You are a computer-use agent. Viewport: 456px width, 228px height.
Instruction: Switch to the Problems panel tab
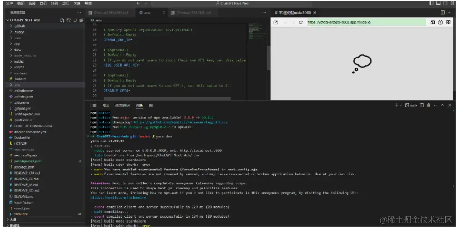(x=94, y=105)
